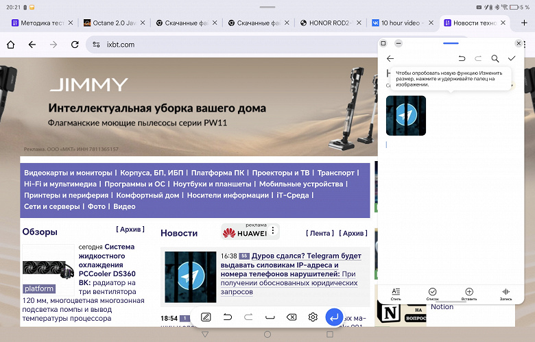Undo using the floating keyboard bar
Image resolution: width=535 pixels, height=342 pixels.
pos(227,317)
